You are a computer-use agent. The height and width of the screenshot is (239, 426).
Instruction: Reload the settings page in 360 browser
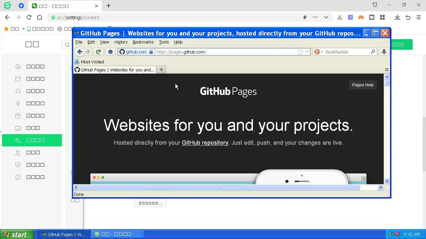pos(29,17)
